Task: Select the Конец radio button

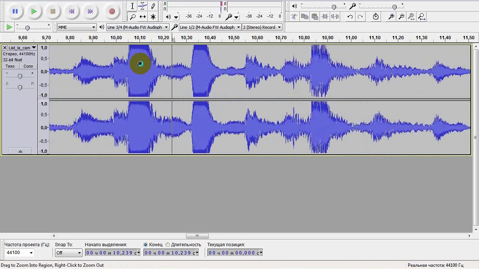Action: [146, 245]
